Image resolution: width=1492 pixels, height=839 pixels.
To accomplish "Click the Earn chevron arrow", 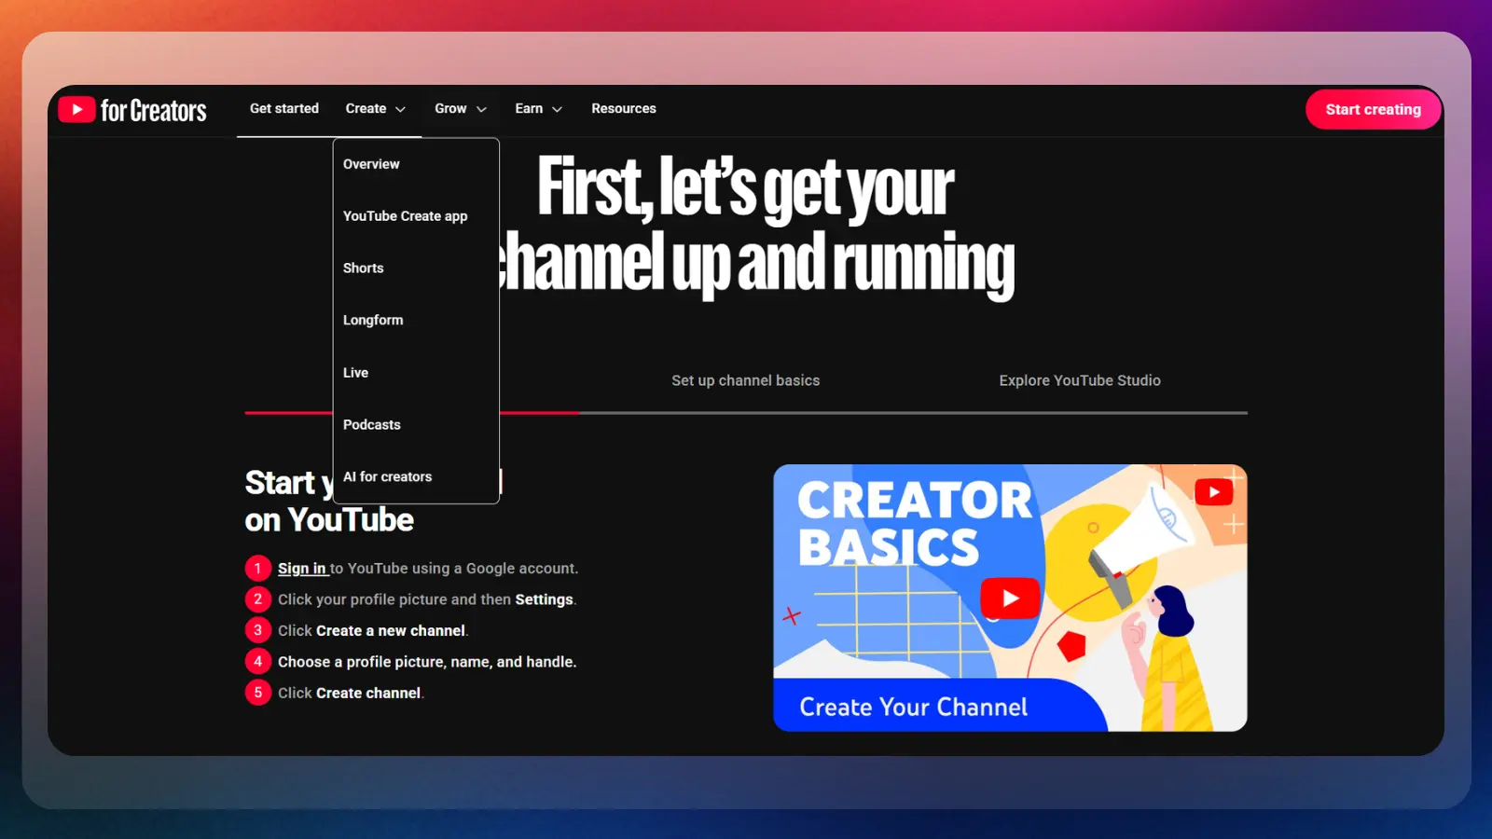I will click(x=557, y=110).
